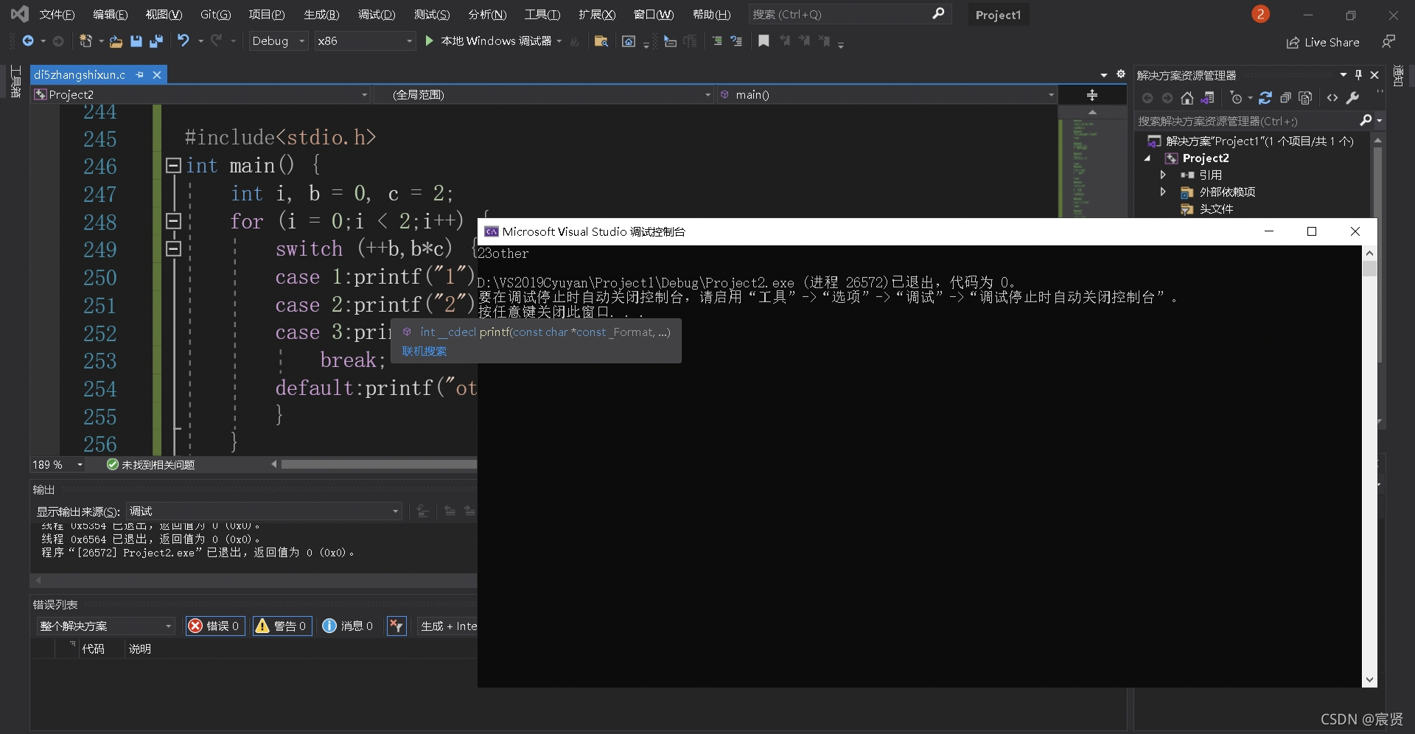Close the di5zhangshixun.c tab
Screen dimensions: 1415x734
(x=157, y=74)
